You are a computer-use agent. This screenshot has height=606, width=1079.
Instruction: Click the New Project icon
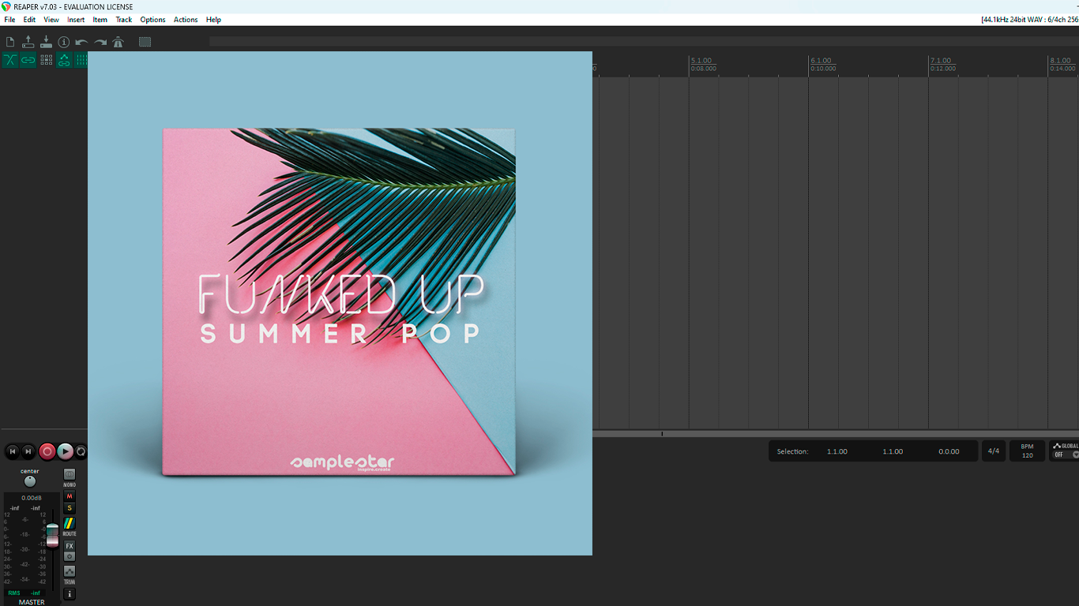coord(10,42)
